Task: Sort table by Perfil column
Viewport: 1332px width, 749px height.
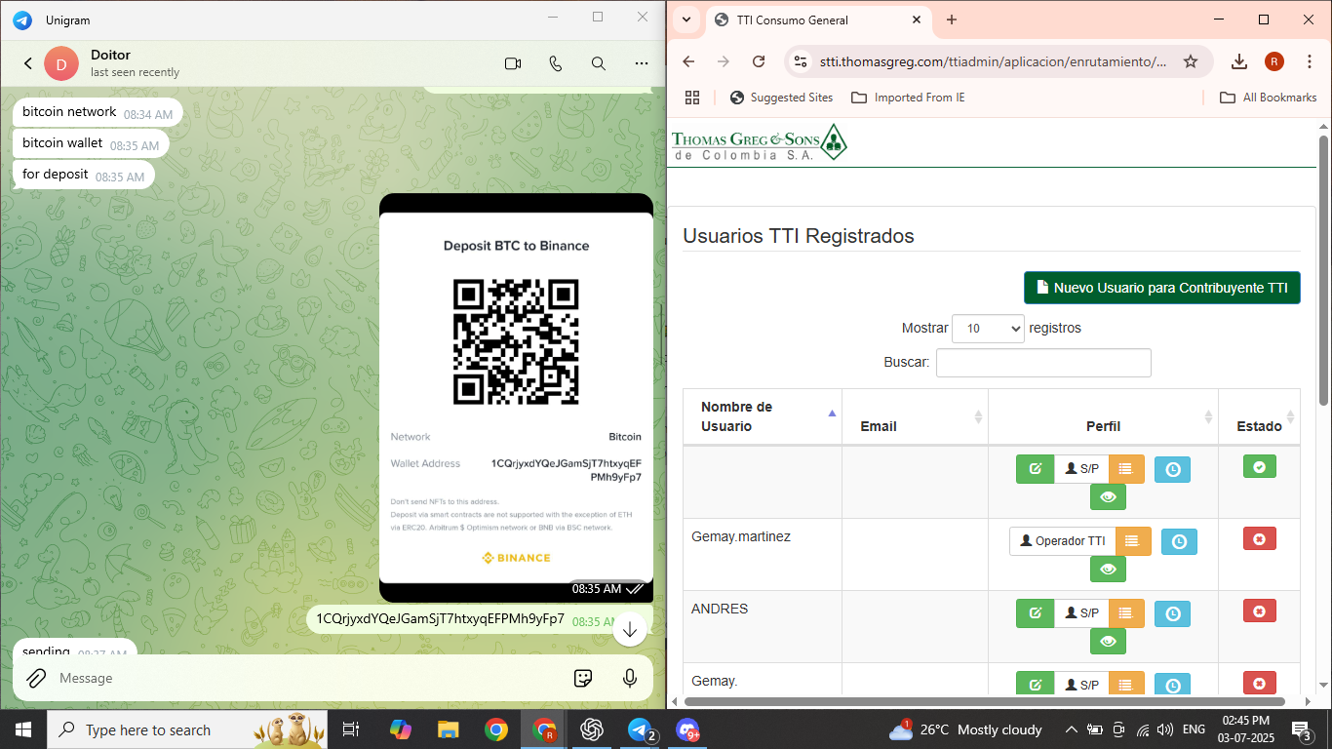Action: (1103, 416)
